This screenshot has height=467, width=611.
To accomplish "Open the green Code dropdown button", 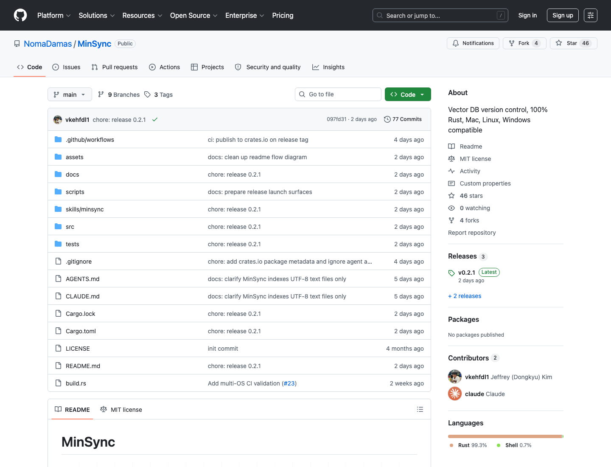I will pyautogui.click(x=408, y=94).
